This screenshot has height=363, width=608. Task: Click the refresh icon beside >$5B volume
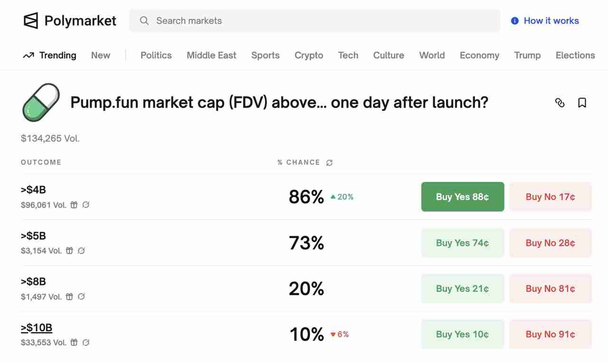point(81,251)
